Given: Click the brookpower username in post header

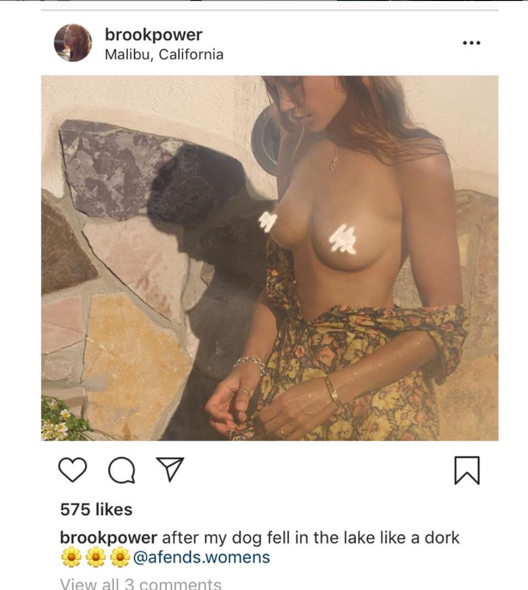Looking at the screenshot, I should pyautogui.click(x=154, y=35).
